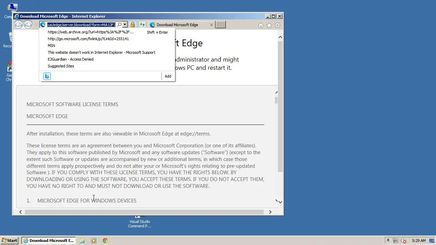Show hidden tray icons arrow
The image size is (436, 245).
coord(388,240)
